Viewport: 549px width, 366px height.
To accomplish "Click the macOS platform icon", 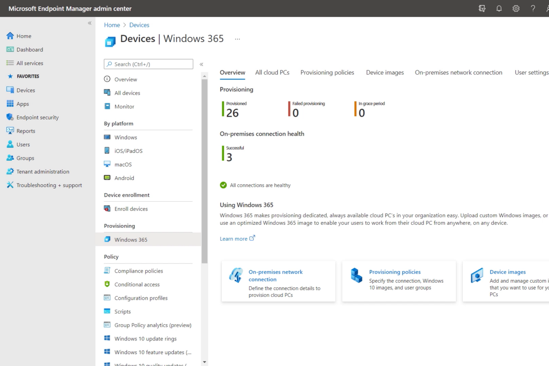I will click(x=107, y=164).
